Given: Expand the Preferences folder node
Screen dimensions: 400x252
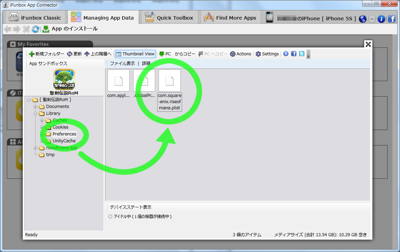Looking at the screenshot, I should click(x=42, y=134).
